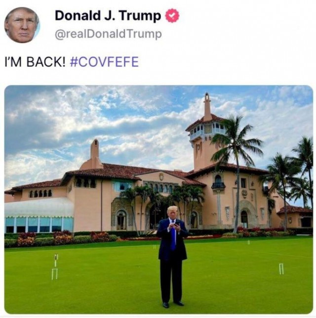This screenshot has height=318, width=316.
Task: Click the crest emblem above entrance
Action: point(161,177)
